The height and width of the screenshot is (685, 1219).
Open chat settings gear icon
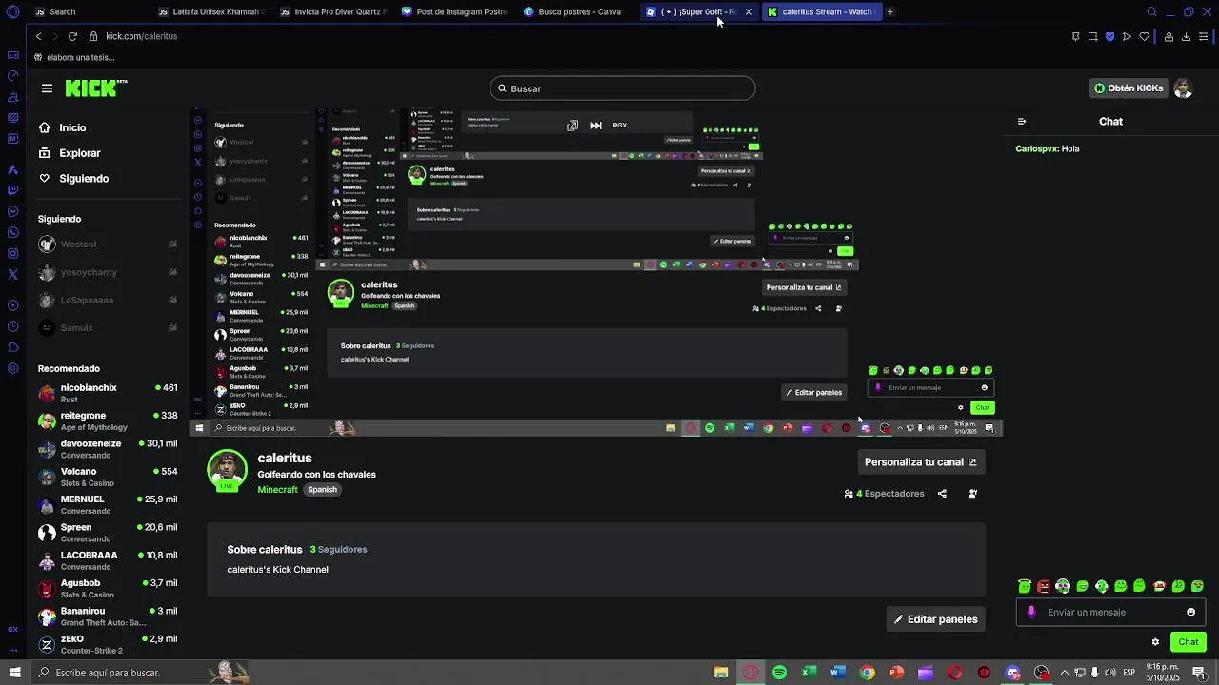coord(1155,642)
